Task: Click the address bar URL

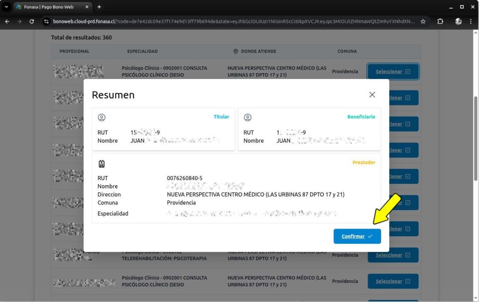Action: (234, 21)
